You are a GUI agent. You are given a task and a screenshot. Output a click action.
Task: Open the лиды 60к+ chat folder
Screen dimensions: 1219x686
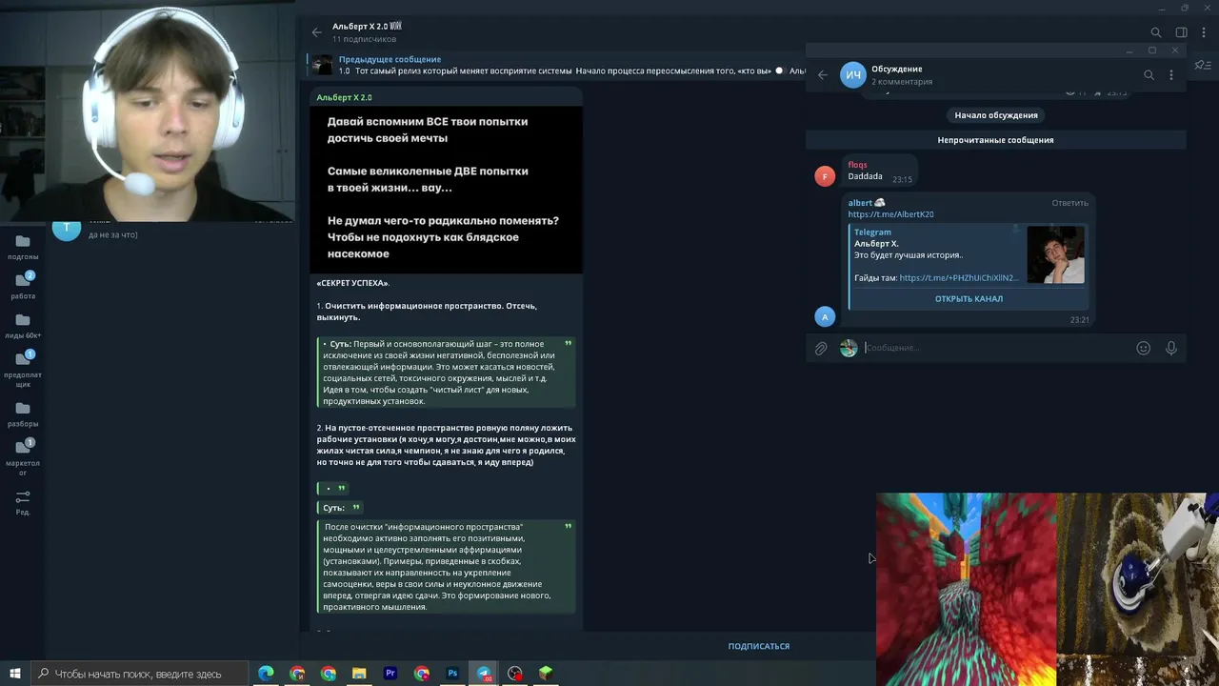coord(23,326)
